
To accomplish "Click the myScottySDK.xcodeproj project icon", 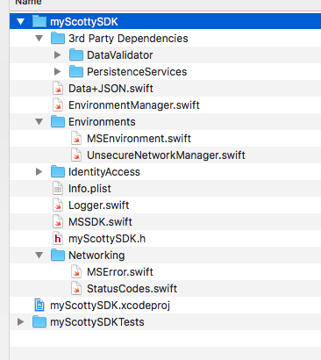I will [39, 305].
